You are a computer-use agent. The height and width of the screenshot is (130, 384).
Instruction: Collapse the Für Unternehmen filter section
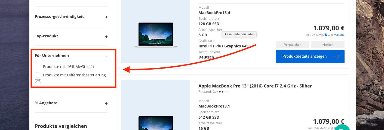(106, 56)
